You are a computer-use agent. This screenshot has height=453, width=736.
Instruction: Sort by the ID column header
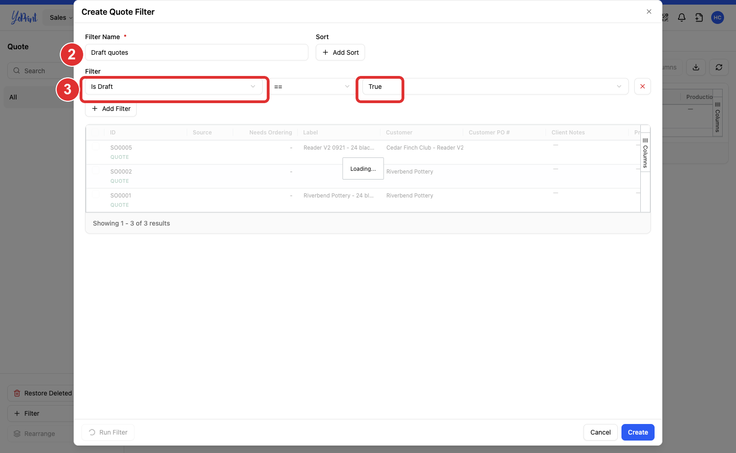pyautogui.click(x=113, y=133)
